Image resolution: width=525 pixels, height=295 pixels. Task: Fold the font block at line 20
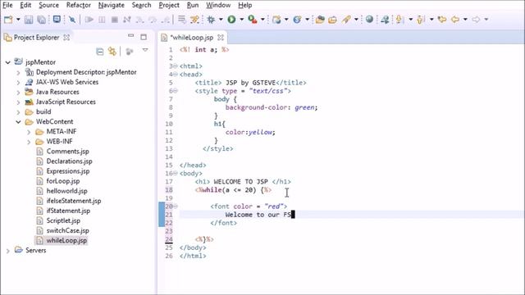(x=176, y=206)
